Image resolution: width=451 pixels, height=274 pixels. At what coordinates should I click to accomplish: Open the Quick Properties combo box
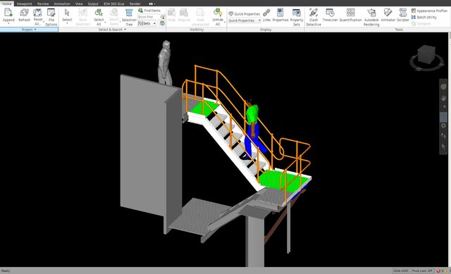(x=245, y=20)
